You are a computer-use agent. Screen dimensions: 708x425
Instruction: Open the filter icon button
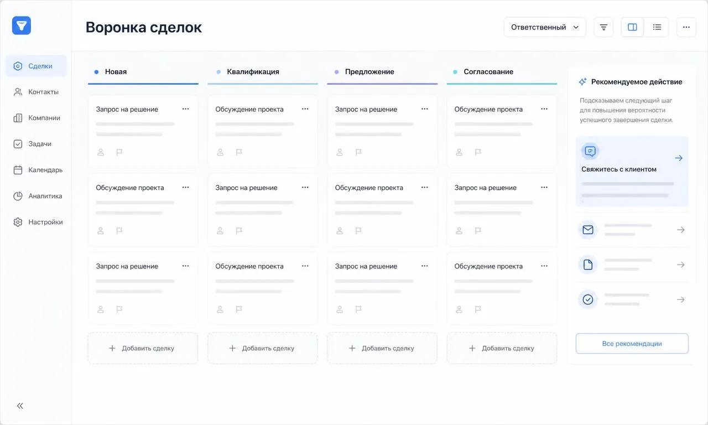point(603,27)
